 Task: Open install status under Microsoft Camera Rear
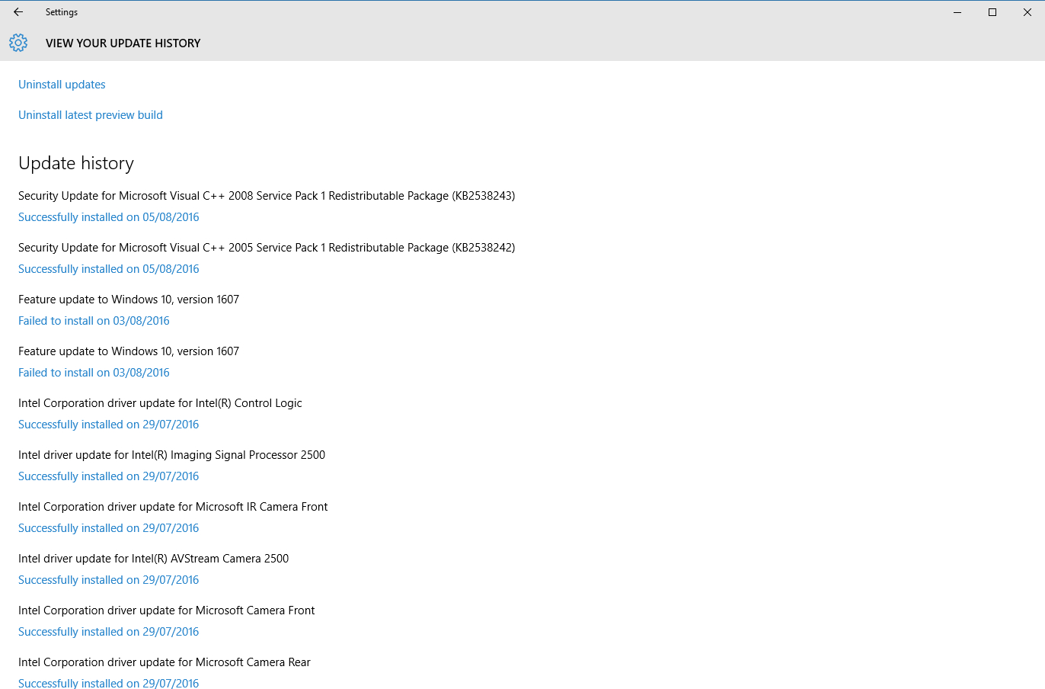[x=109, y=683]
